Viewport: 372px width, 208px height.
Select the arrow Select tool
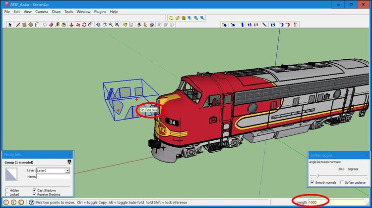pos(10,24)
